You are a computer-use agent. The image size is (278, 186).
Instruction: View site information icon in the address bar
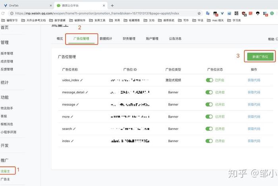click(12, 13)
